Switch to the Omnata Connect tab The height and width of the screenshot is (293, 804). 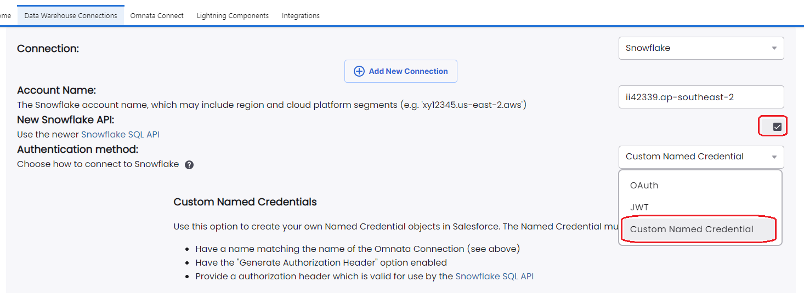tap(157, 16)
